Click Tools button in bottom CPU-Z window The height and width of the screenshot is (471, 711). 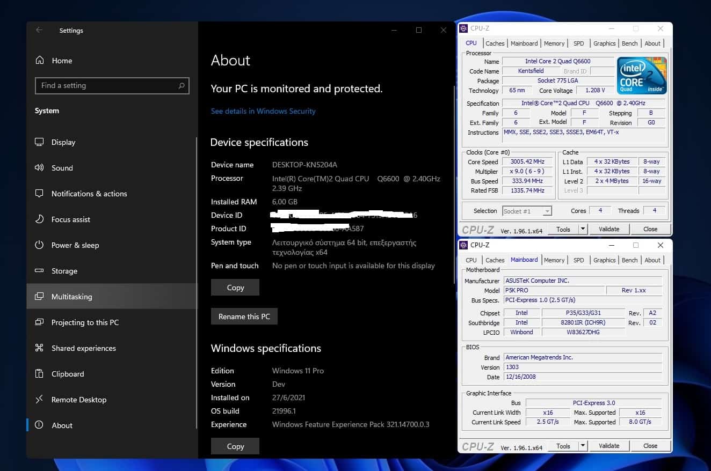click(563, 446)
